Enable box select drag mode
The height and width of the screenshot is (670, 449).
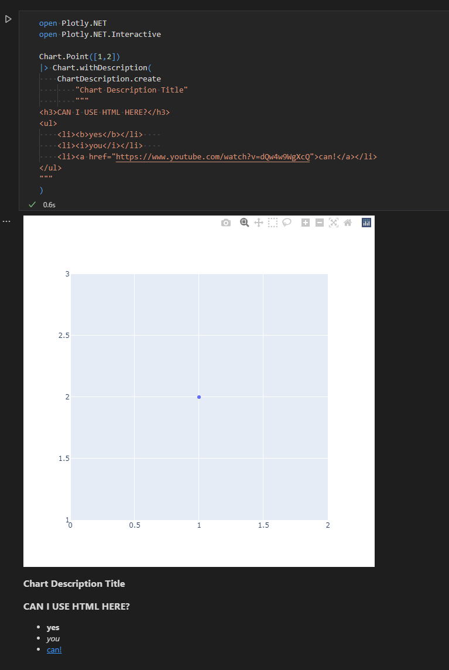point(272,223)
